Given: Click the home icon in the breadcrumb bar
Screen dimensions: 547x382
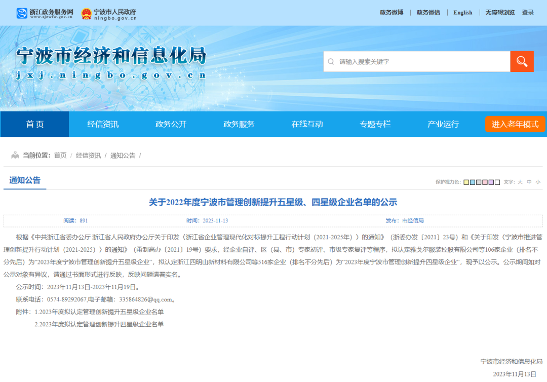Looking at the screenshot, I should coord(14,155).
